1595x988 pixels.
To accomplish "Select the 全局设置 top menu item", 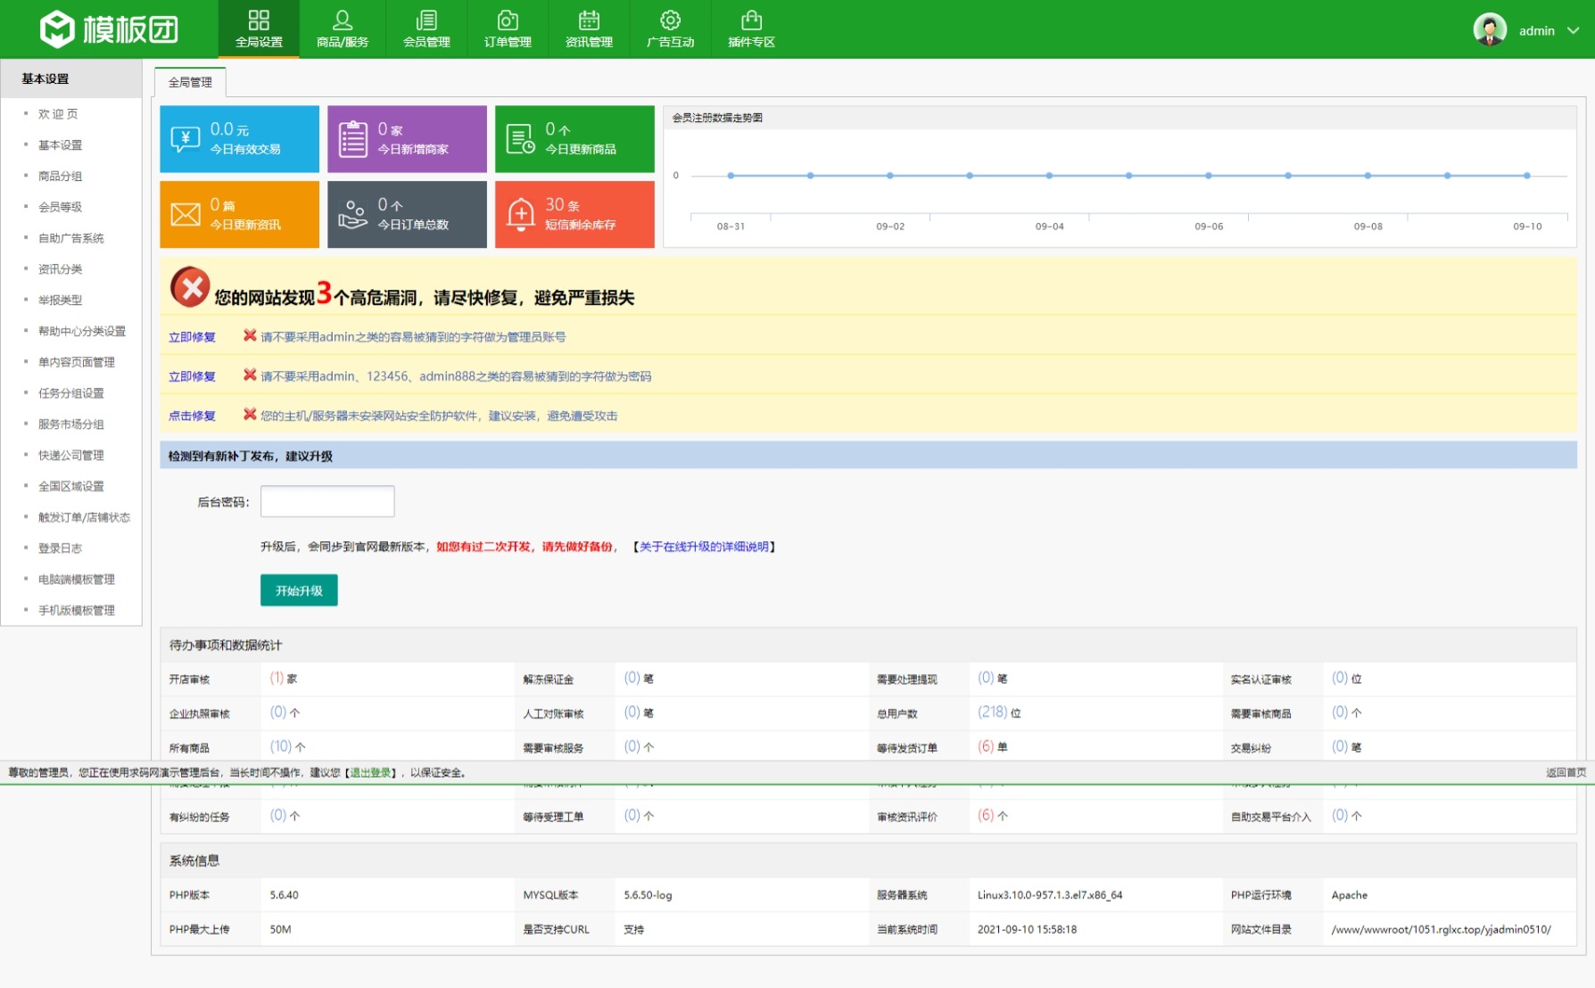I will tap(259, 29).
